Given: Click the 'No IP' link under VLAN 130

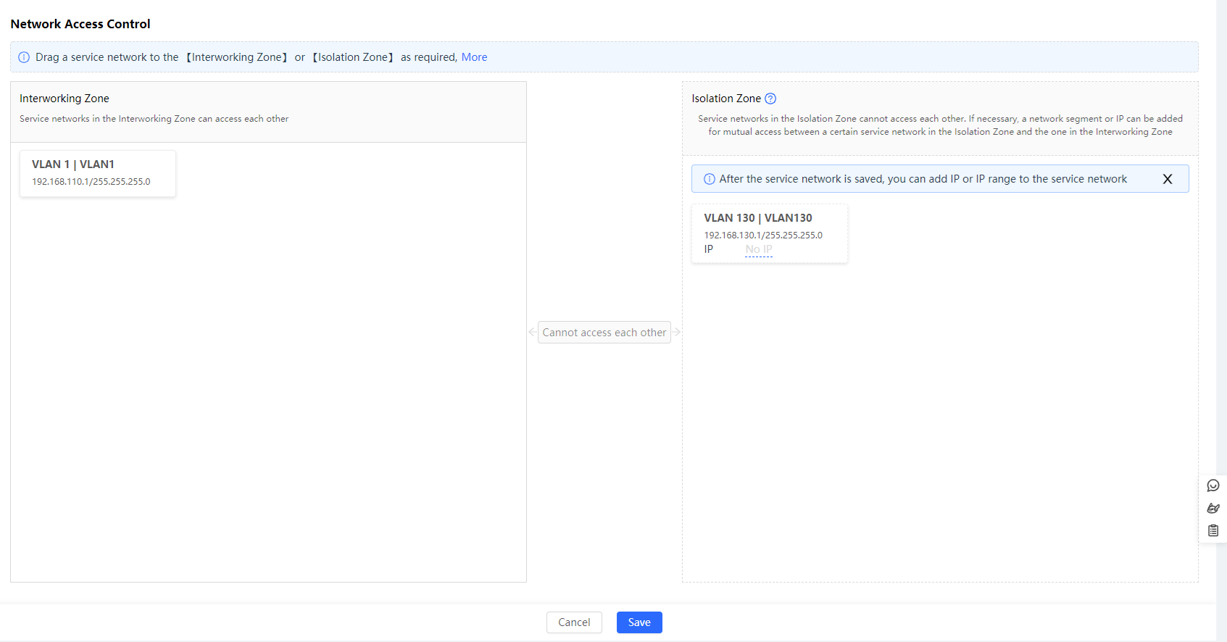Looking at the screenshot, I should click(x=758, y=249).
